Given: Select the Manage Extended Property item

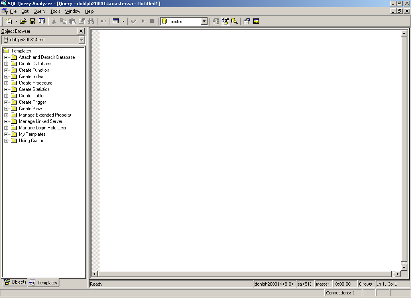Looking at the screenshot, I should (x=45, y=115).
